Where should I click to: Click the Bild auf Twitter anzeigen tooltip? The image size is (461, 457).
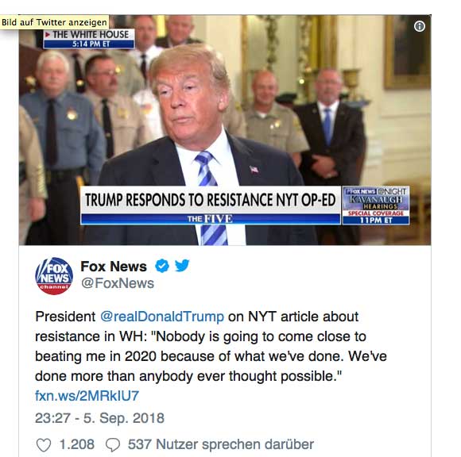(54, 22)
